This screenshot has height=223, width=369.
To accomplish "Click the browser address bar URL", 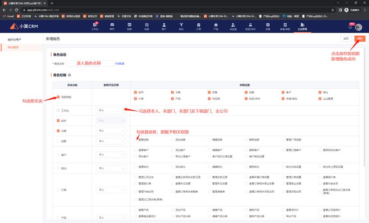I will (x=43, y=10).
